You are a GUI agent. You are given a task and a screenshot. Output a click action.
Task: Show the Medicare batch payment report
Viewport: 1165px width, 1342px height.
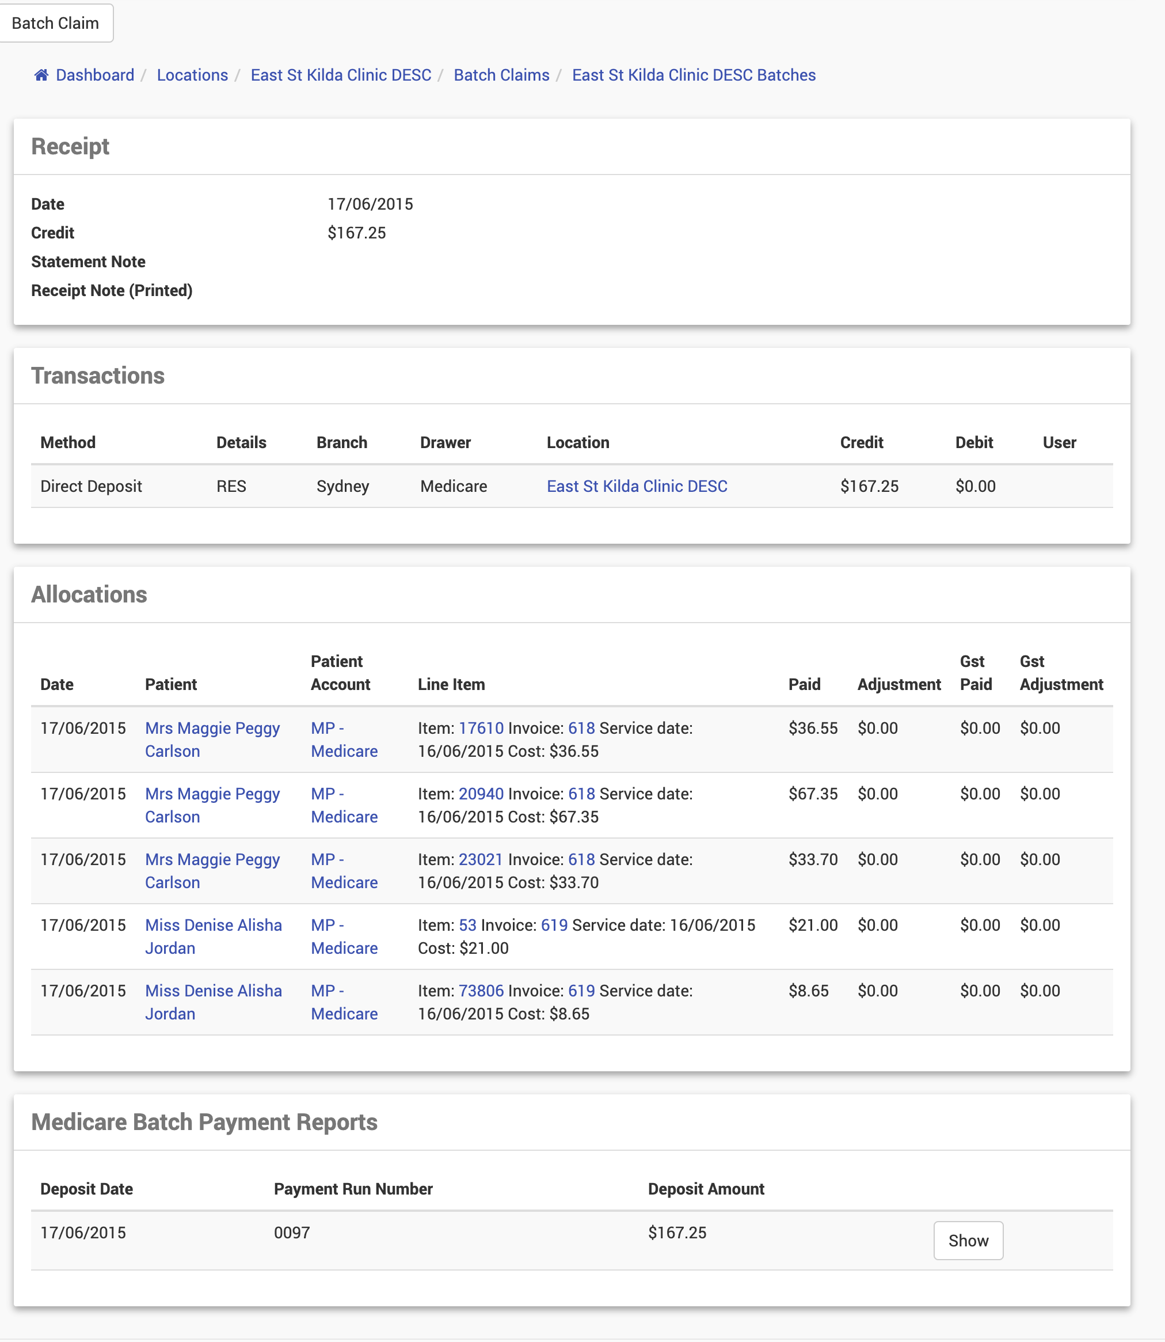click(968, 1241)
